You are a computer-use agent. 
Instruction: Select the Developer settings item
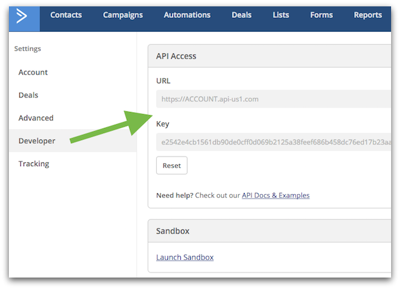click(x=37, y=141)
